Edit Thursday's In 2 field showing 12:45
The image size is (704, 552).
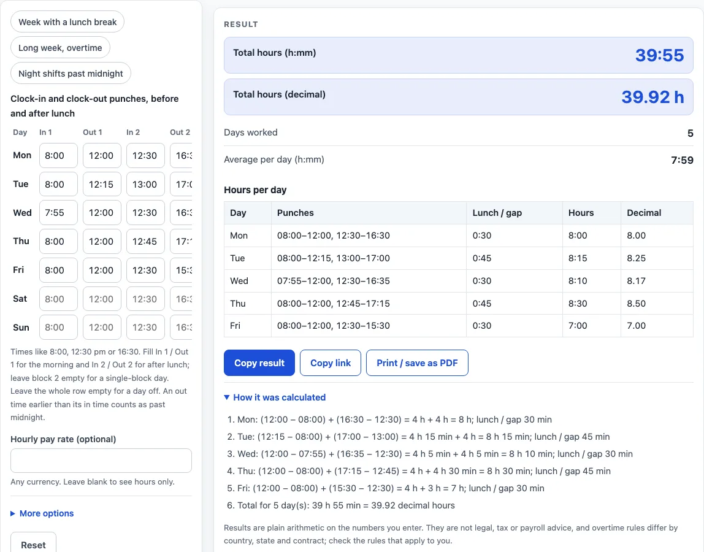tap(145, 242)
